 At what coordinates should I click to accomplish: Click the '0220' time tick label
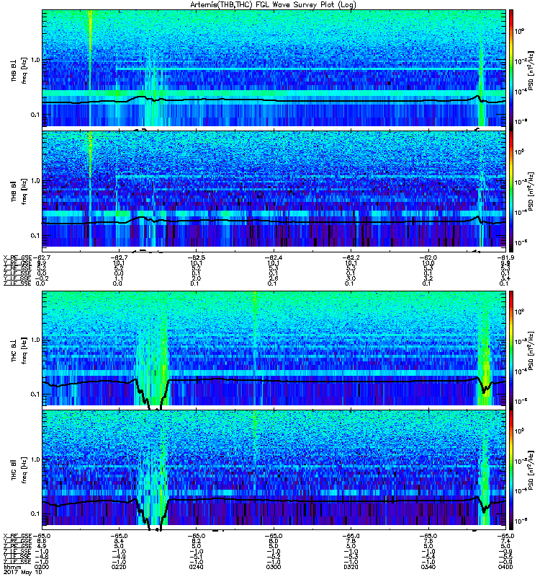[x=119, y=567]
